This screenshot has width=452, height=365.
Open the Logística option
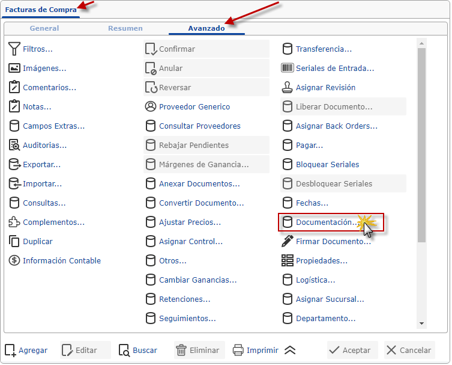(x=309, y=280)
